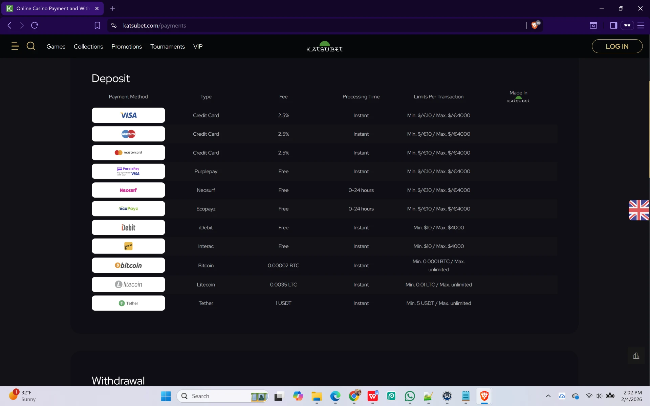Image resolution: width=650 pixels, height=406 pixels.
Task: View site information settings icon
Action: click(x=114, y=25)
